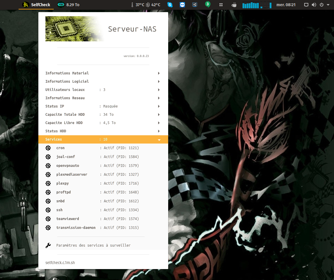Expand the Capacite Libre HDD arrow

pyautogui.click(x=159, y=123)
